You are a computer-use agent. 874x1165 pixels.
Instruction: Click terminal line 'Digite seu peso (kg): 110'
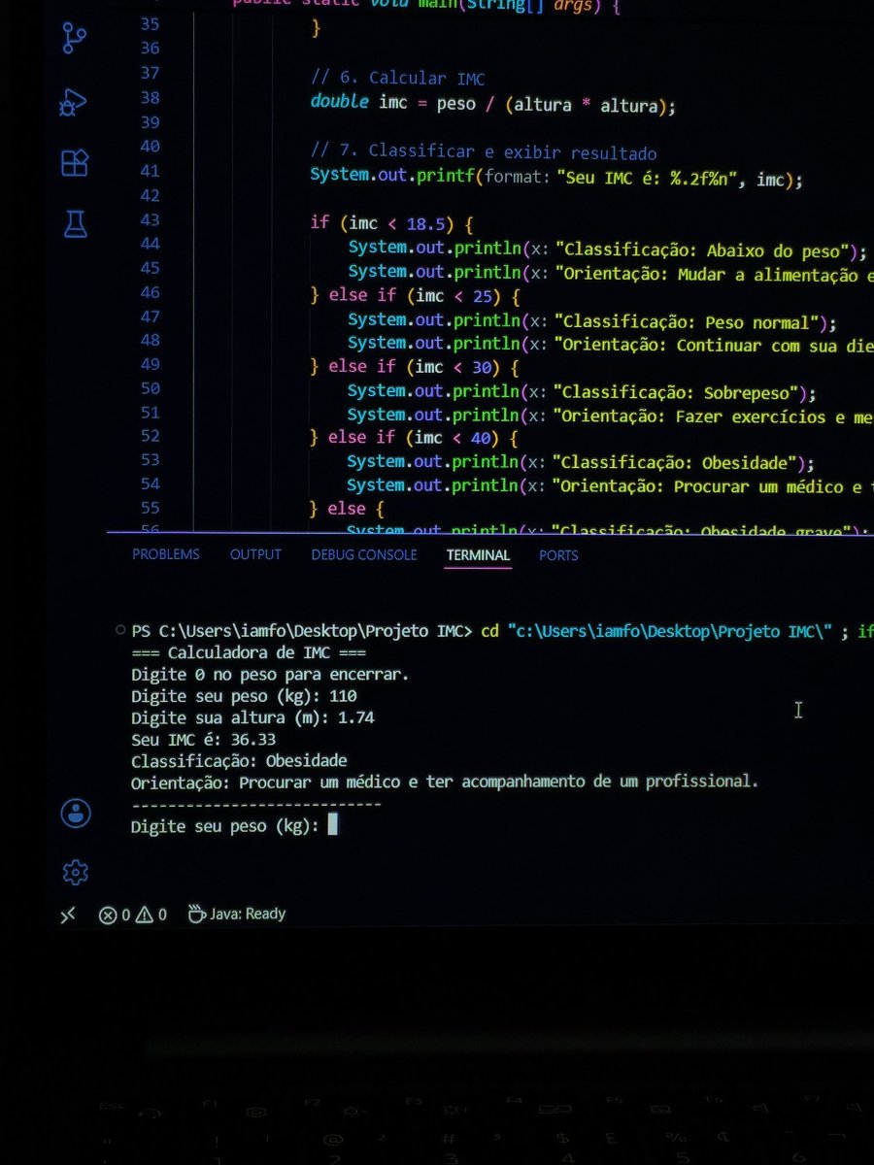coord(244,696)
